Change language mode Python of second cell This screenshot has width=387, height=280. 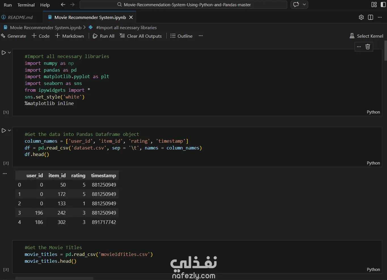[x=373, y=163]
